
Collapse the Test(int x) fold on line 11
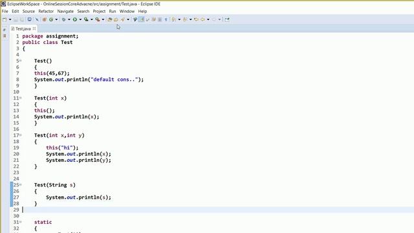point(21,98)
